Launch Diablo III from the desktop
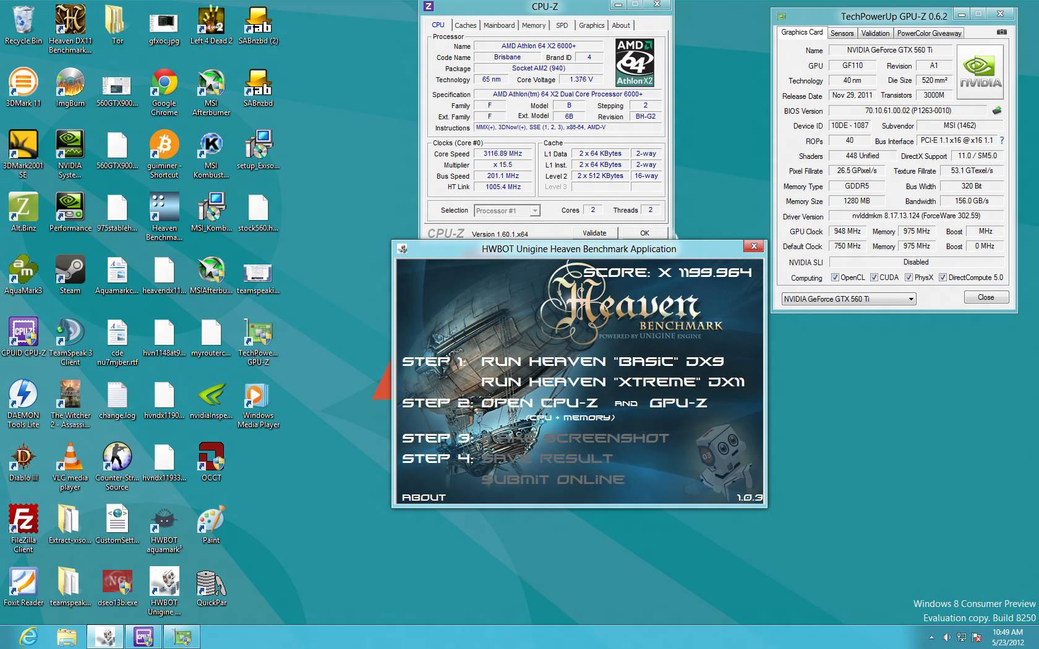Viewport: 1039px width, 649px height. click(x=24, y=462)
